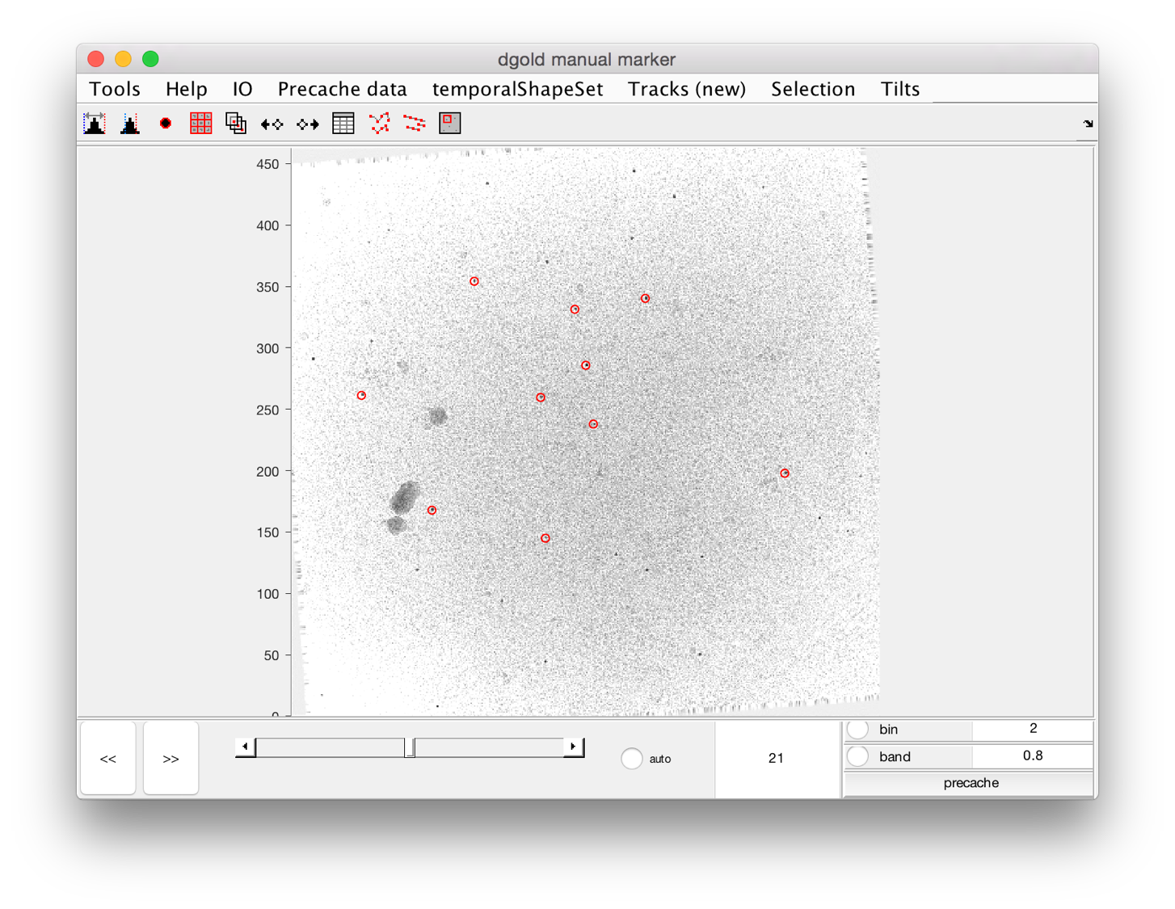The width and height of the screenshot is (1175, 909).
Task: Click the frame number field showing 21
Action: (x=777, y=758)
